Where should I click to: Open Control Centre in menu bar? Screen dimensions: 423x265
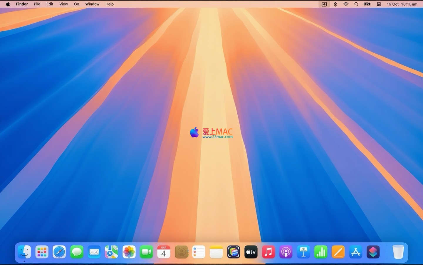(379, 4)
